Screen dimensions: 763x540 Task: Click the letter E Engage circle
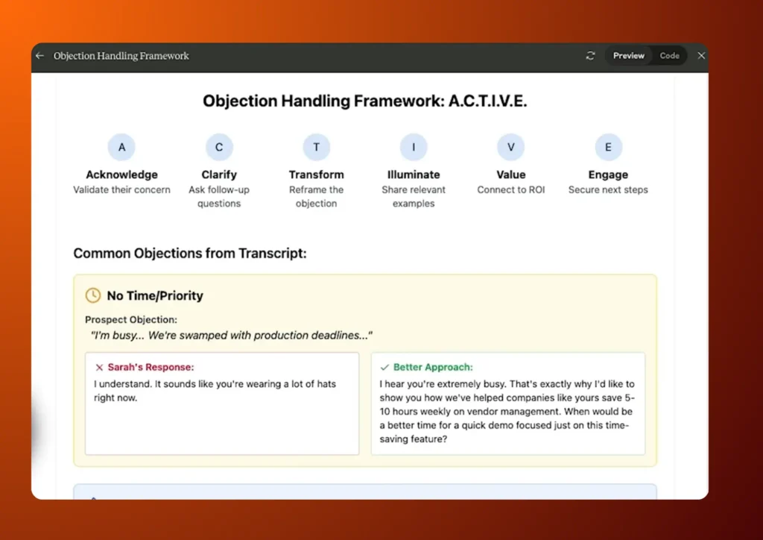pyautogui.click(x=608, y=148)
